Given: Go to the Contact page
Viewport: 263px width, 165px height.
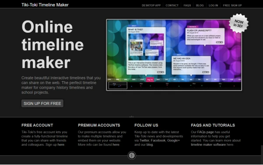Looking at the screenshot, I should pos(172,5).
